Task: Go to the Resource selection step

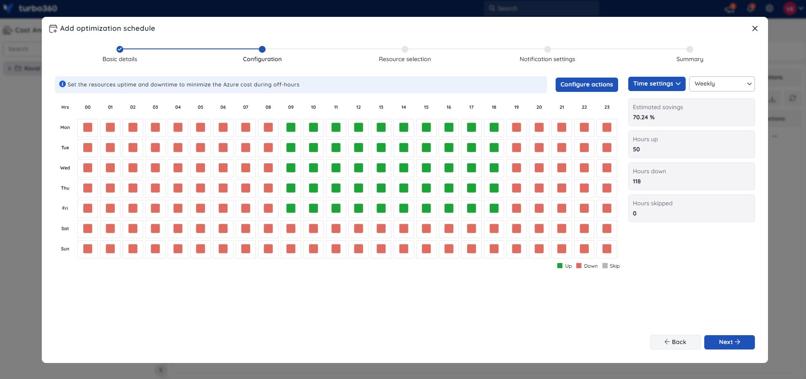Action: 405,49
